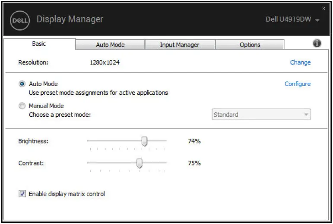Click the Configure link for Auto Mode

click(297, 84)
